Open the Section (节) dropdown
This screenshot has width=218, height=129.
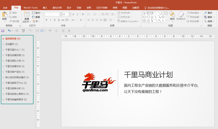[x=36, y=21]
